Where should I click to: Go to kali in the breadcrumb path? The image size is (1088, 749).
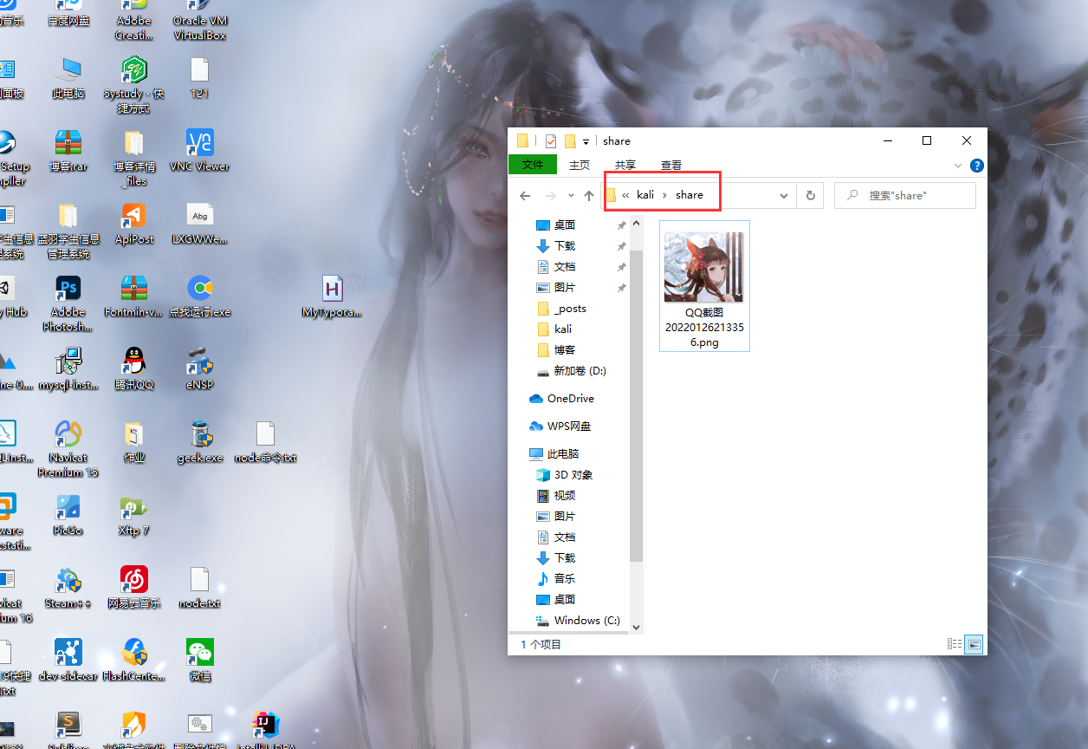coord(645,195)
